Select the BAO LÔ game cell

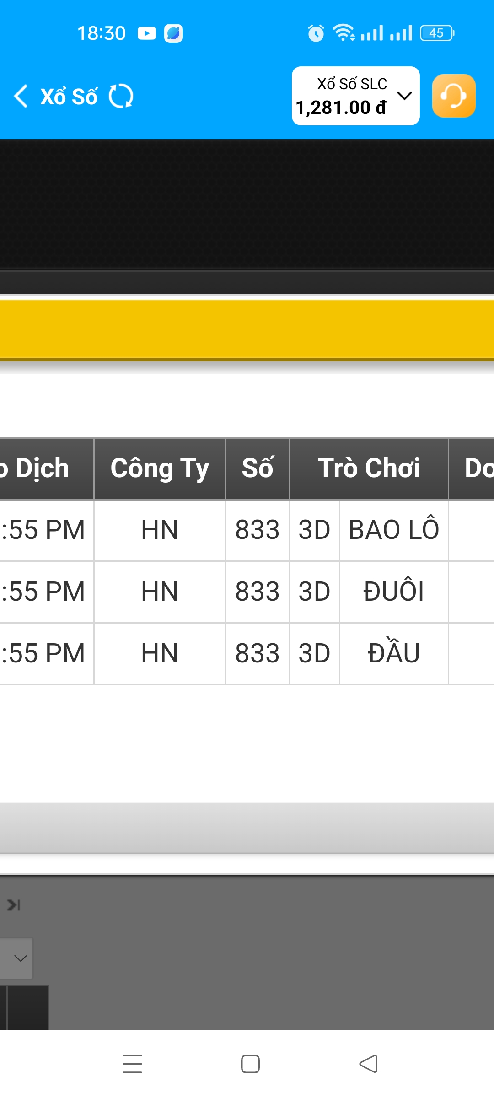pos(393,530)
